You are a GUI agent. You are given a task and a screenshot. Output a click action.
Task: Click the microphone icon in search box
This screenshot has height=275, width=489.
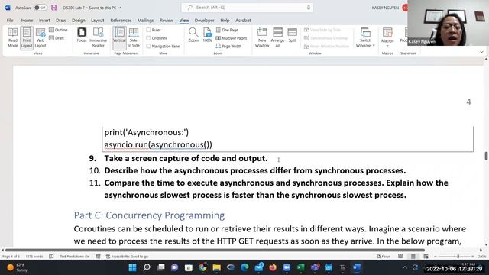click(309, 8)
